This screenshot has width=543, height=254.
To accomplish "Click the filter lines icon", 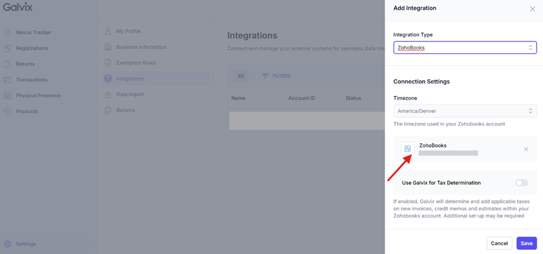I will click(265, 76).
